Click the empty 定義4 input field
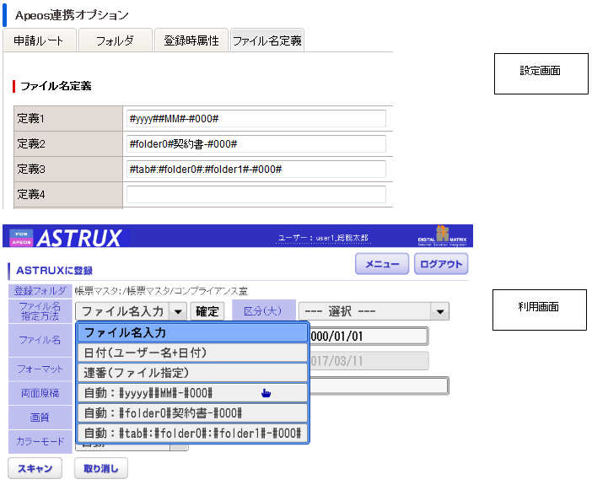This screenshot has width=592, height=485. click(x=256, y=195)
